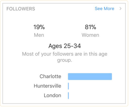Click the London small bar
This screenshot has width=129, height=108.
[x=69, y=96]
